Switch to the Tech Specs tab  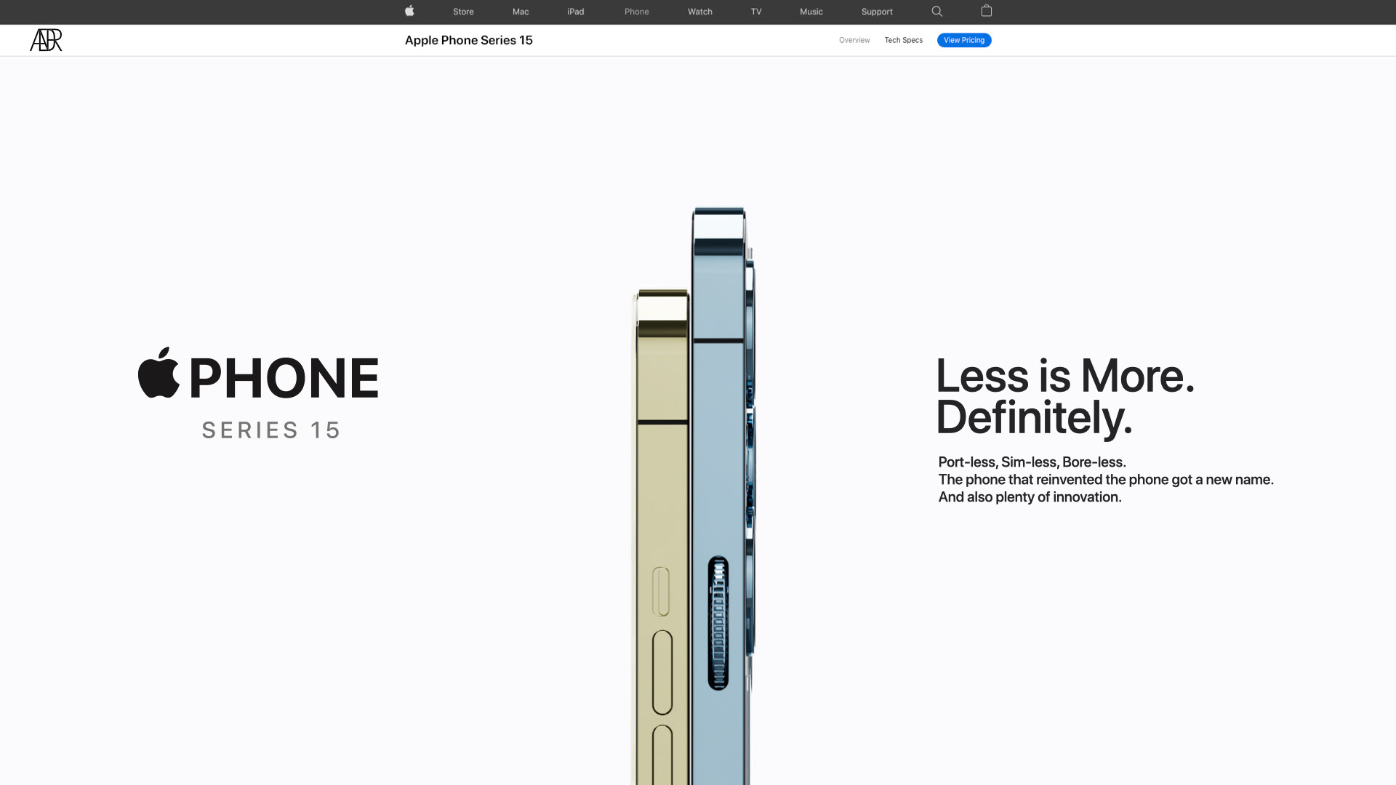pos(903,40)
